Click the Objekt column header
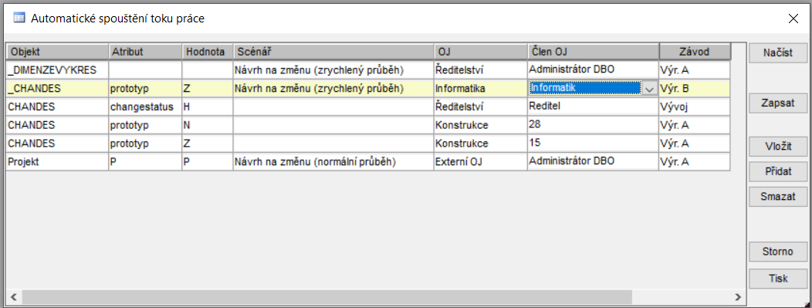 pyautogui.click(x=58, y=52)
